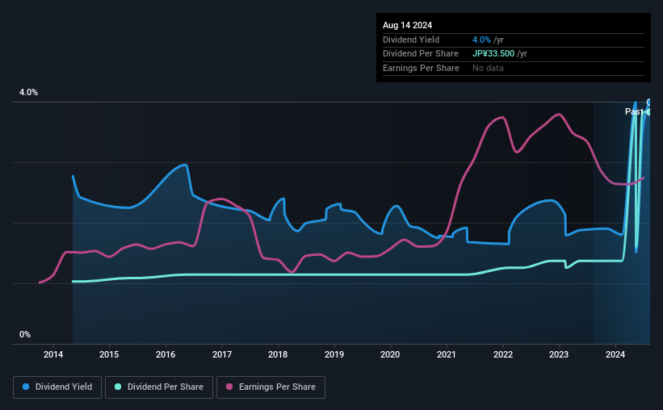Click the 2018 x-axis year label

[x=278, y=354]
